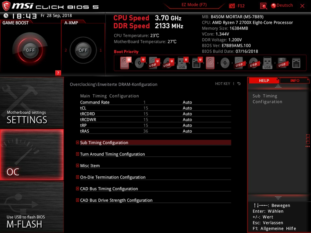Select the first UEFI hard disk boot device

pos(125,63)
